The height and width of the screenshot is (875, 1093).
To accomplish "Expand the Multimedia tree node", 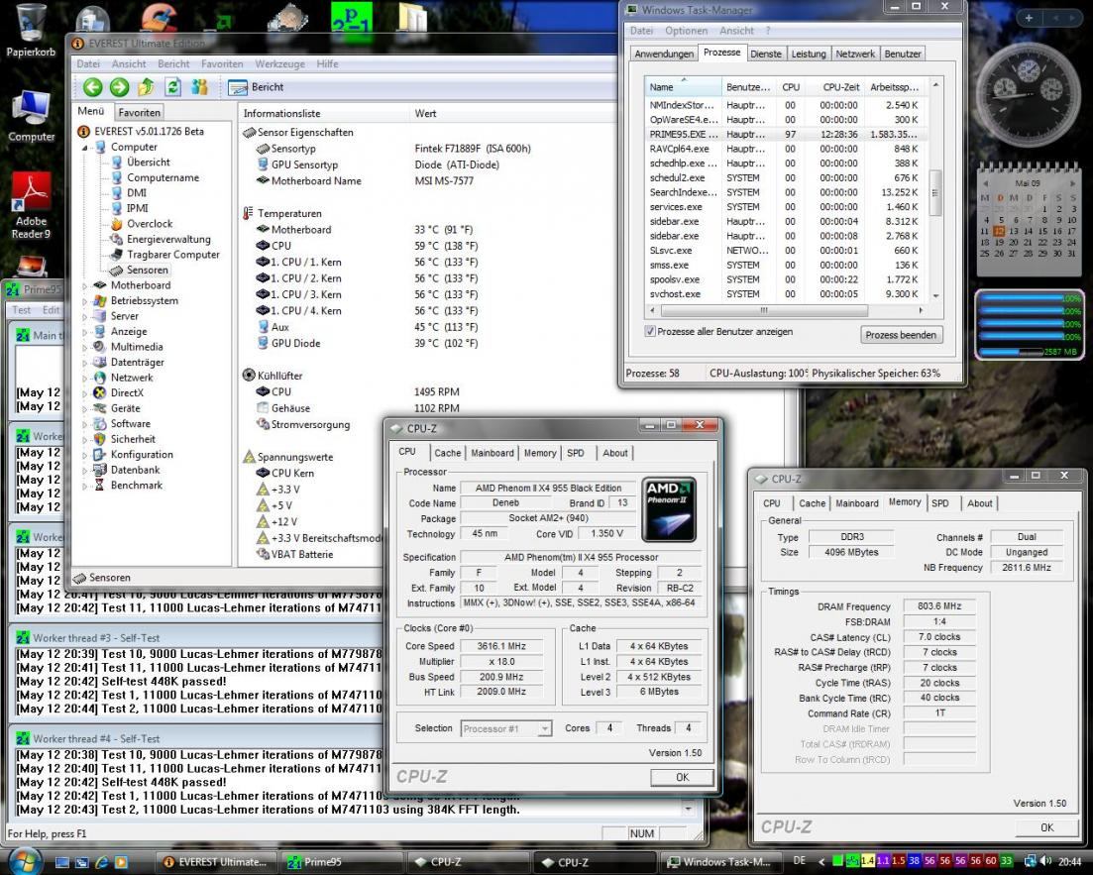I will click(x=85, y=347).
